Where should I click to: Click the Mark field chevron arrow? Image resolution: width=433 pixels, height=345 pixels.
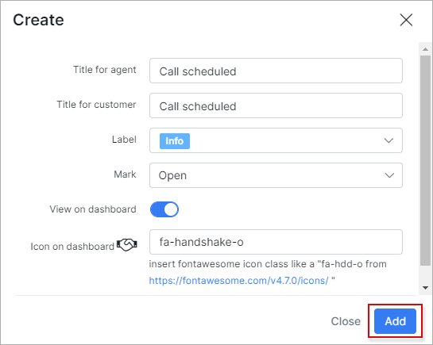[389, 175]
